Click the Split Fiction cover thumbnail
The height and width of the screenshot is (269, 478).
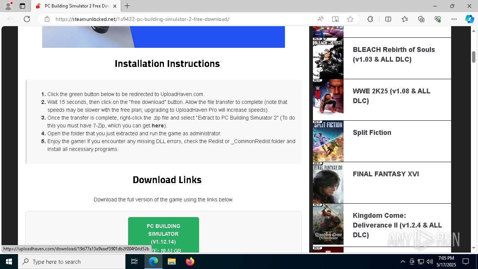click(328, 141)
